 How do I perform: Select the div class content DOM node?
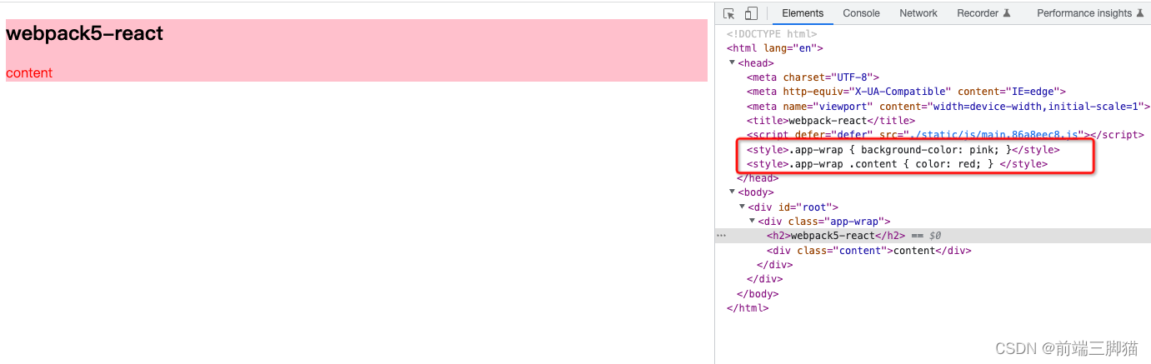(869, 251)
